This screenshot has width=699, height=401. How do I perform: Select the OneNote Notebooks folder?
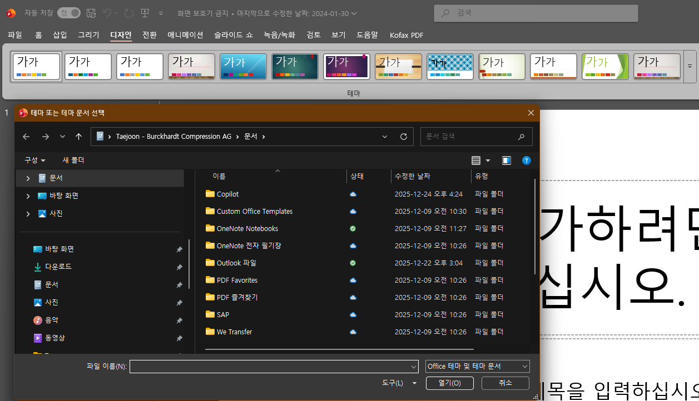247,228
